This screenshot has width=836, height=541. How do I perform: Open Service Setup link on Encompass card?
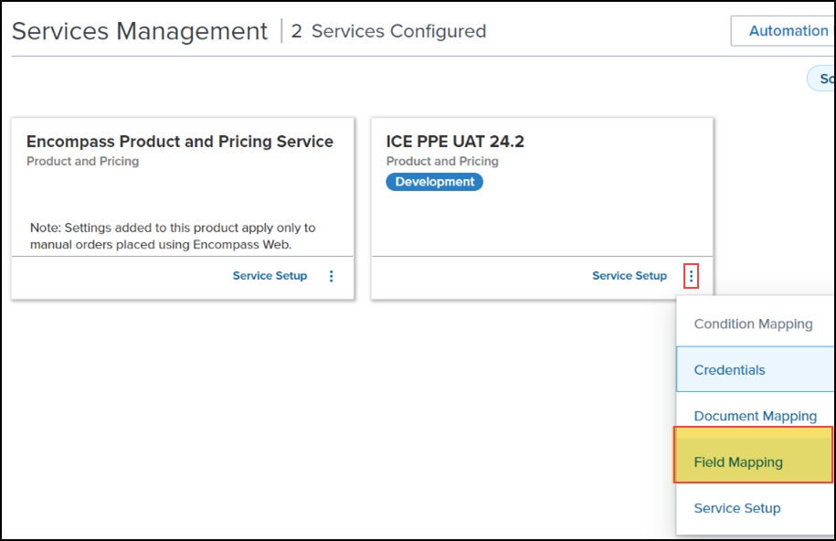point(270,276)
